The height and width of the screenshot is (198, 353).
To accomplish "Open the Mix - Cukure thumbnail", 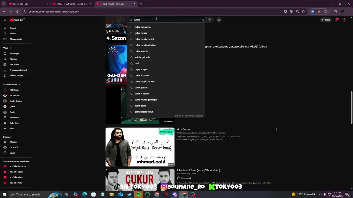I will point(140,147).
